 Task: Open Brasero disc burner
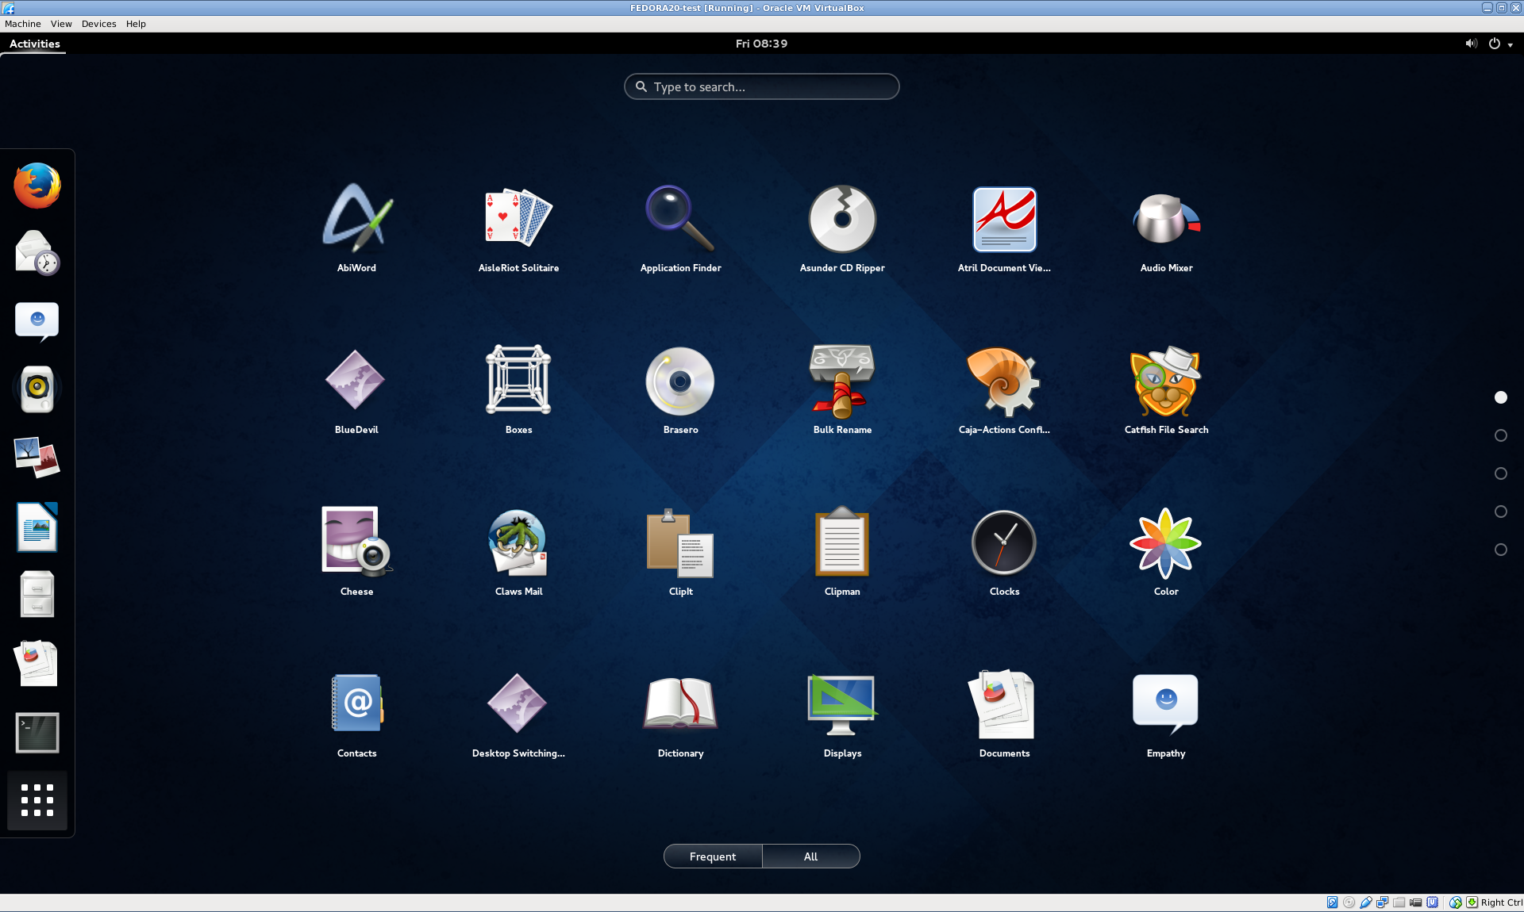click(680, 381)
